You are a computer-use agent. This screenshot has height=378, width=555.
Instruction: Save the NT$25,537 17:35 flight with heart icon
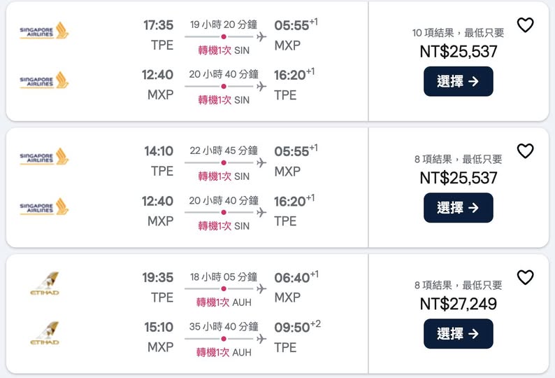[x=525, y=25]
